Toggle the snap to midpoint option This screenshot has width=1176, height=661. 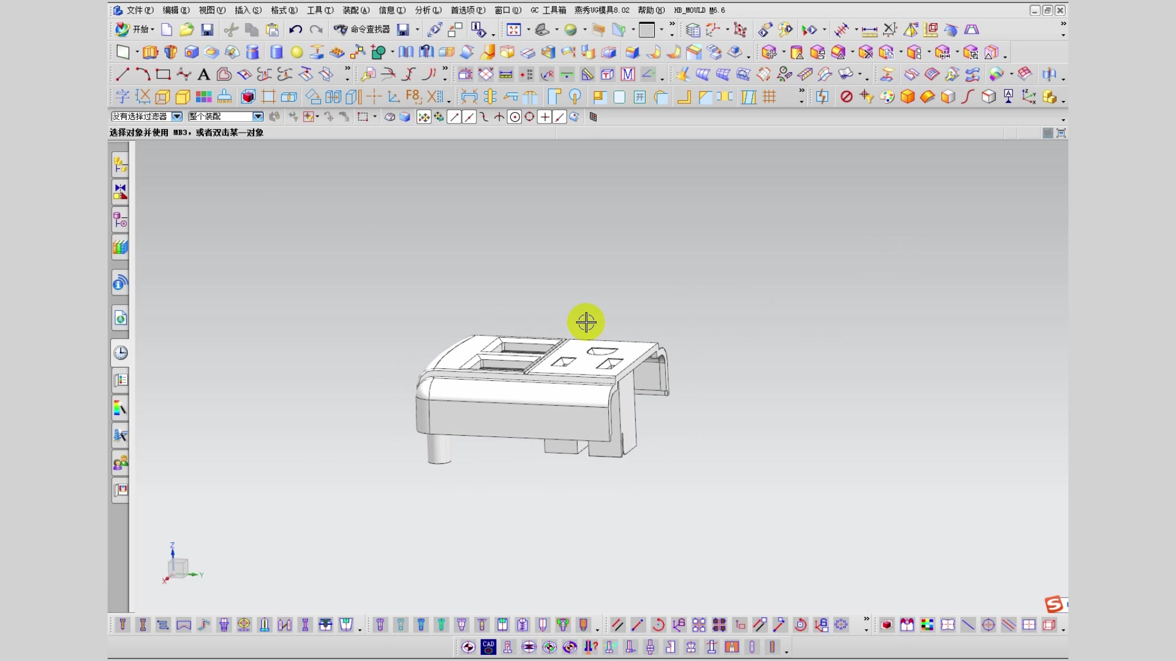(x=469, y=117)
